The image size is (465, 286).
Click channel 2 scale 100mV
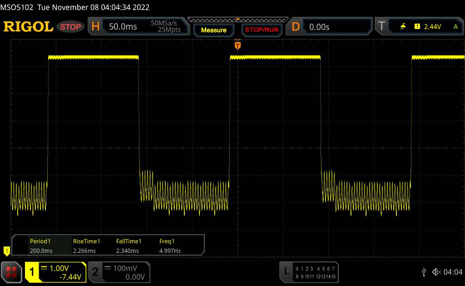(x=125, y=268)
